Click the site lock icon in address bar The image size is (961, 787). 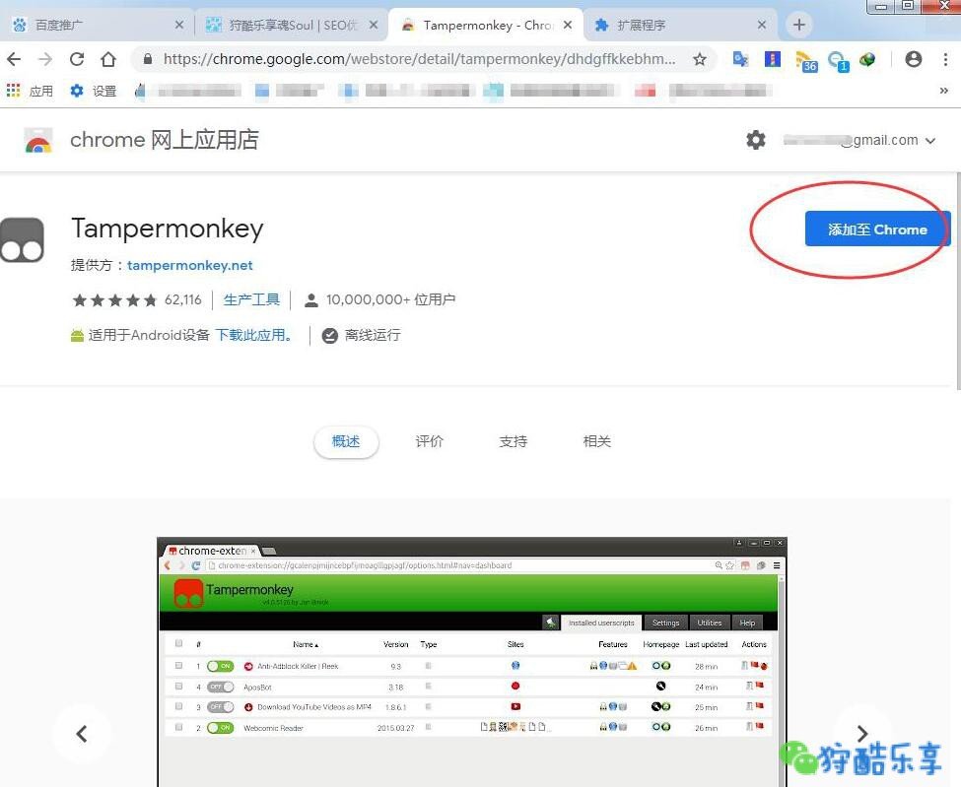click(148, 59)
